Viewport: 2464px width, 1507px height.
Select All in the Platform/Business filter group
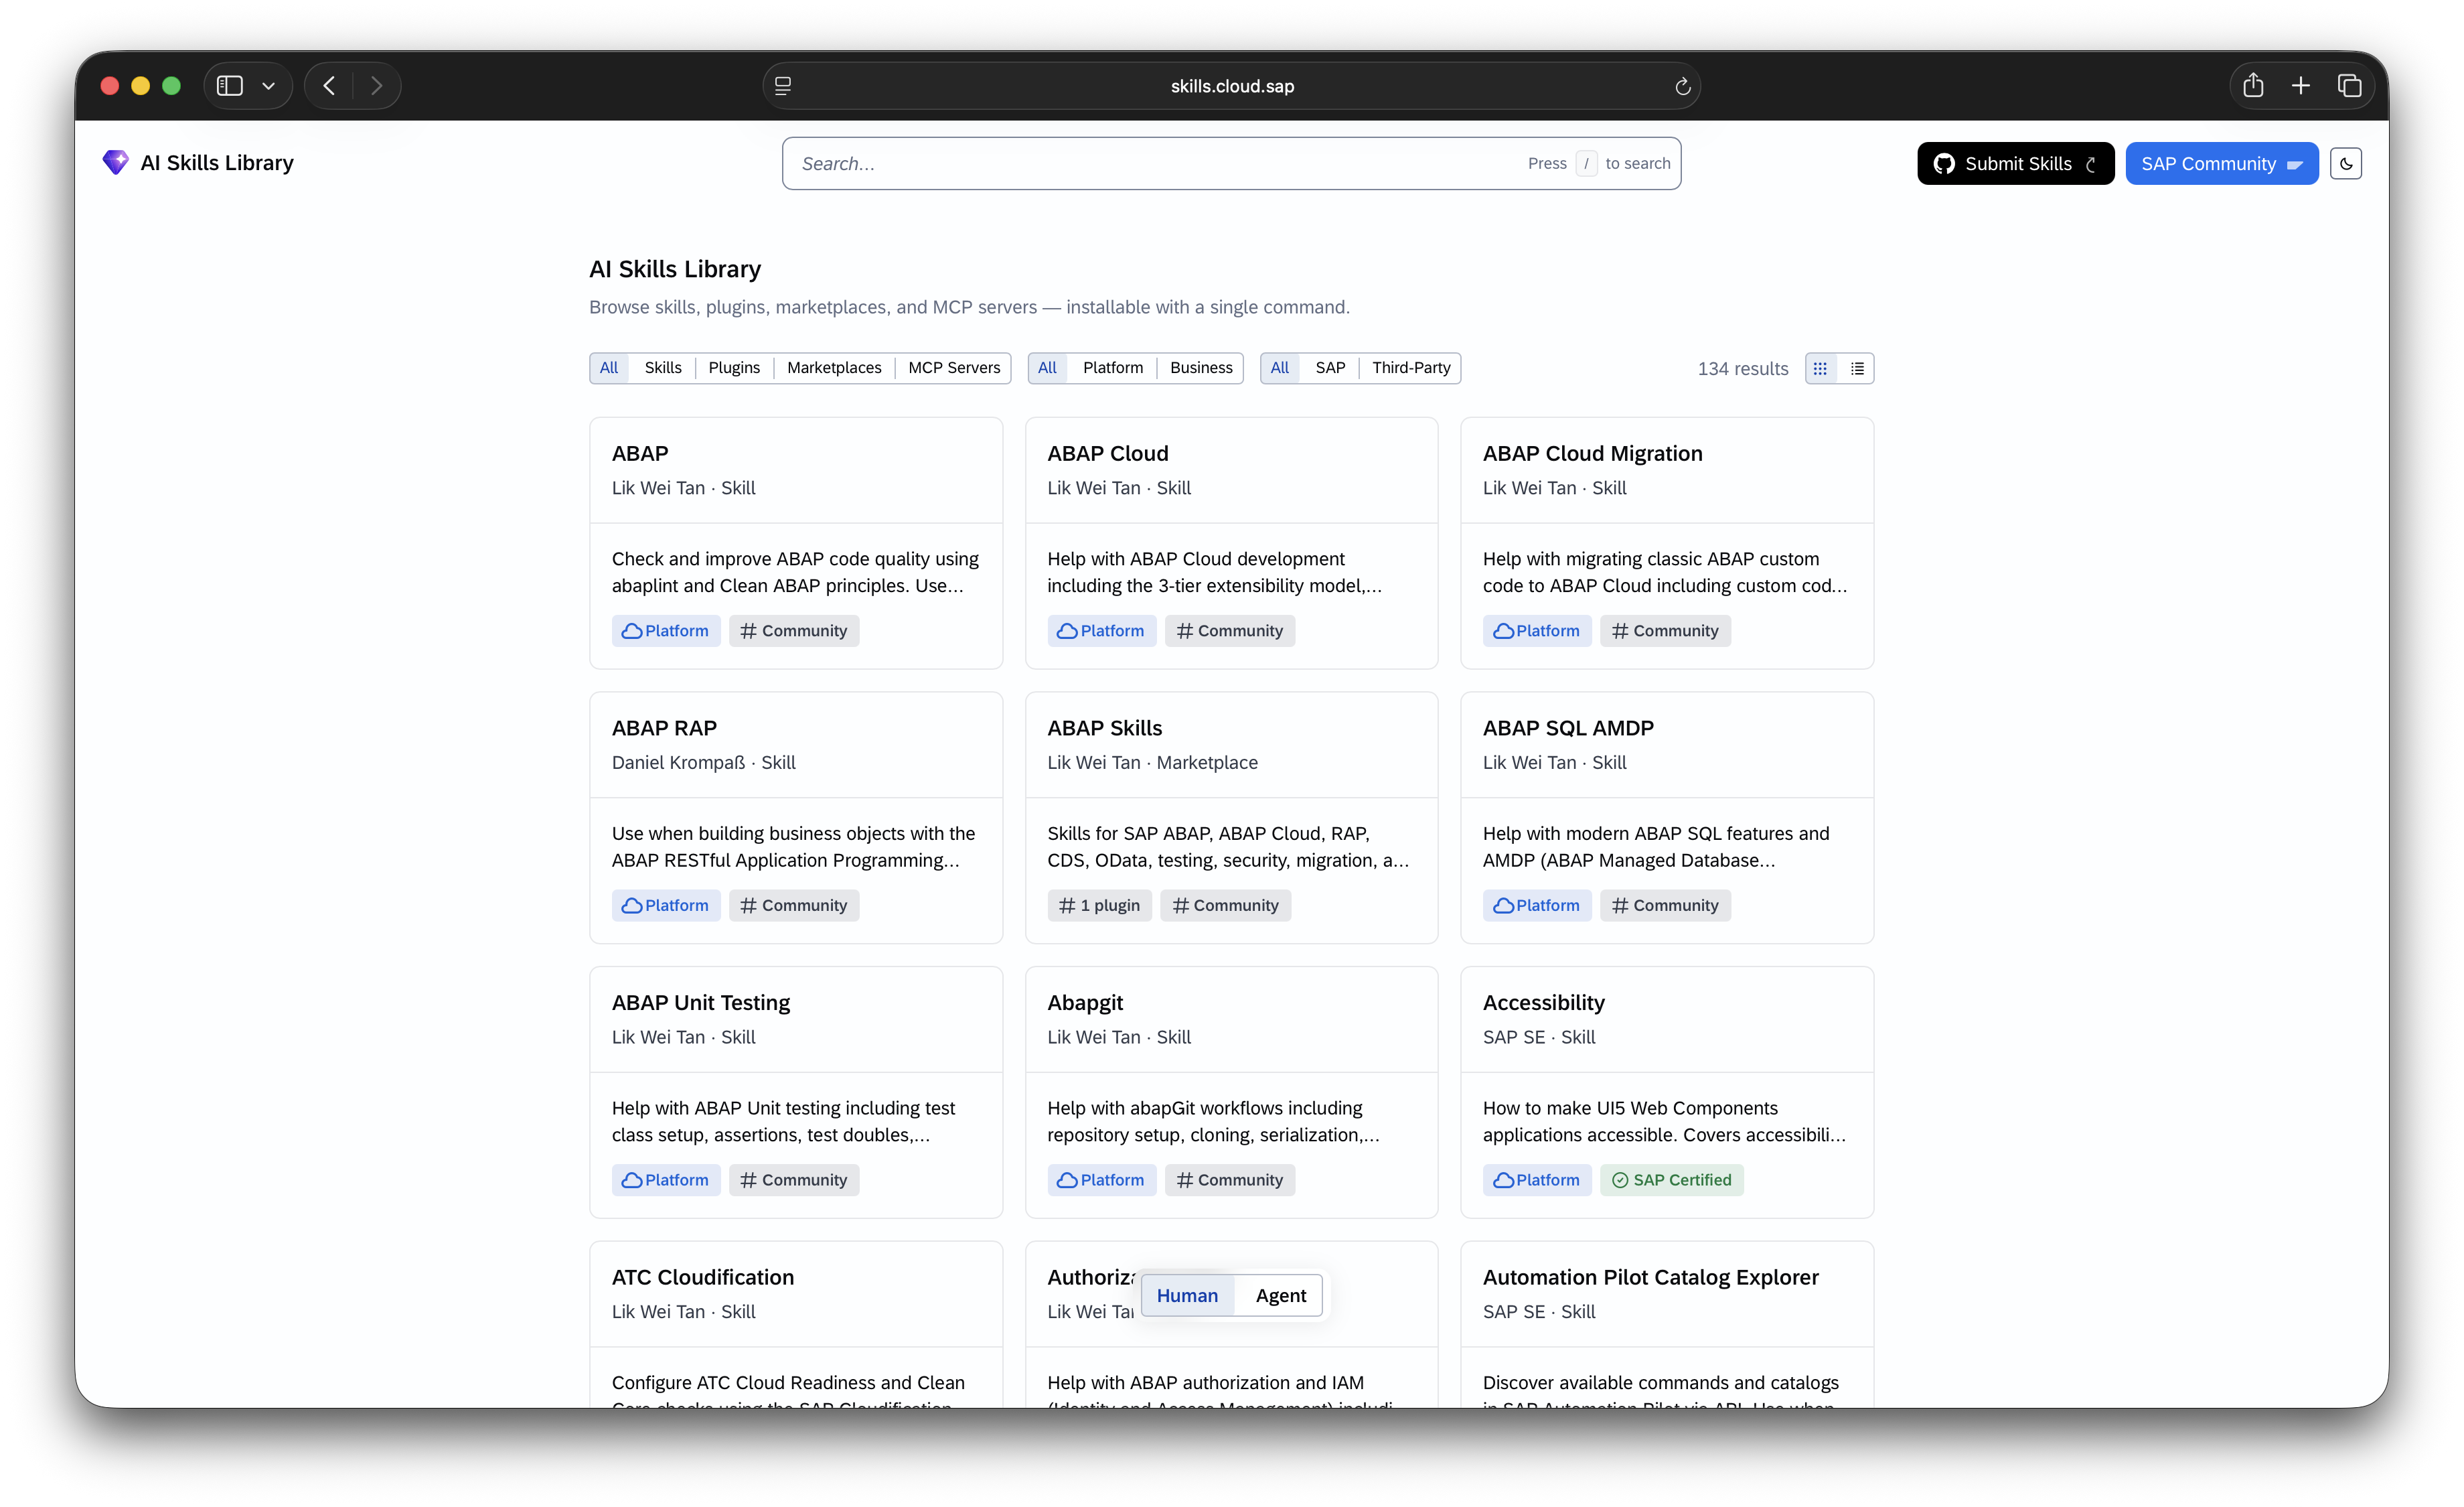[x=1047, y=368]
